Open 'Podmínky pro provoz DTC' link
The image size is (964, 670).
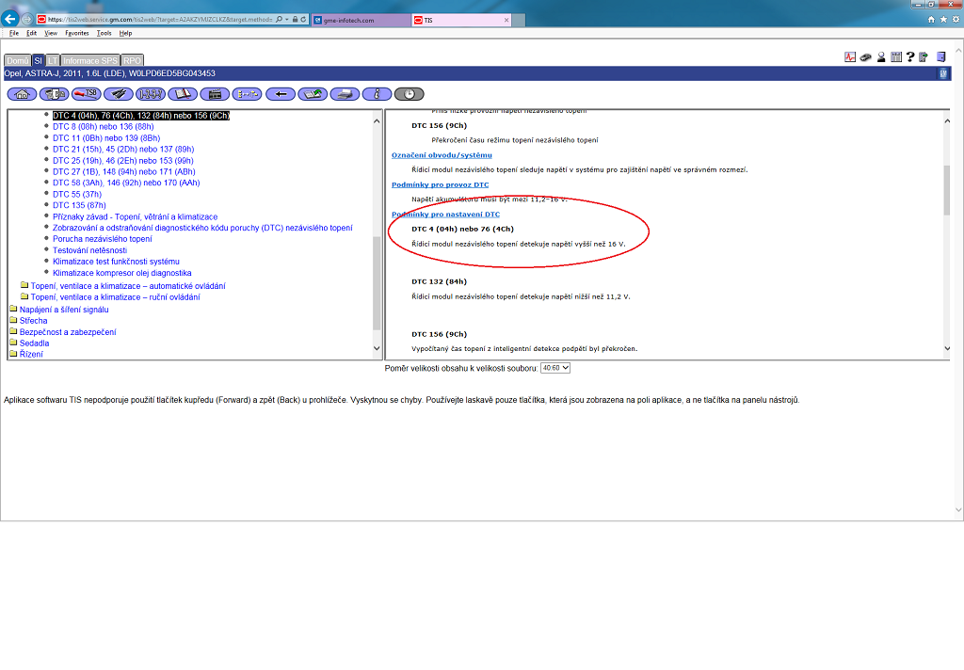(440, 184)
